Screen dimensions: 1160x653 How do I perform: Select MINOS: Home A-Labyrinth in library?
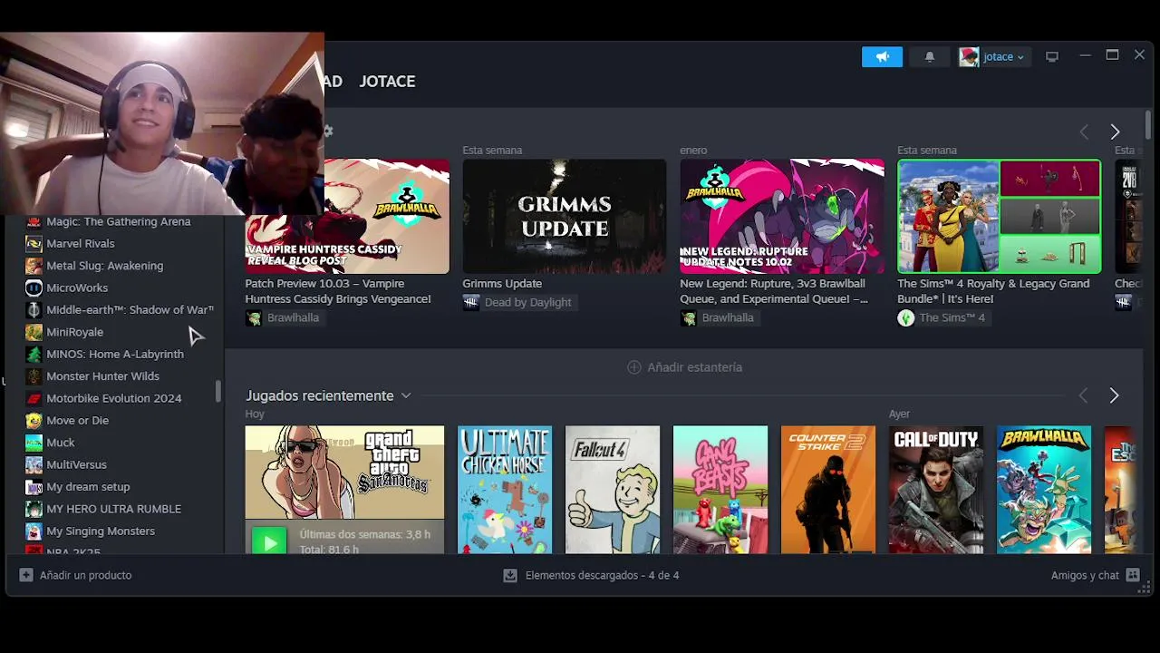pos(113,354)
